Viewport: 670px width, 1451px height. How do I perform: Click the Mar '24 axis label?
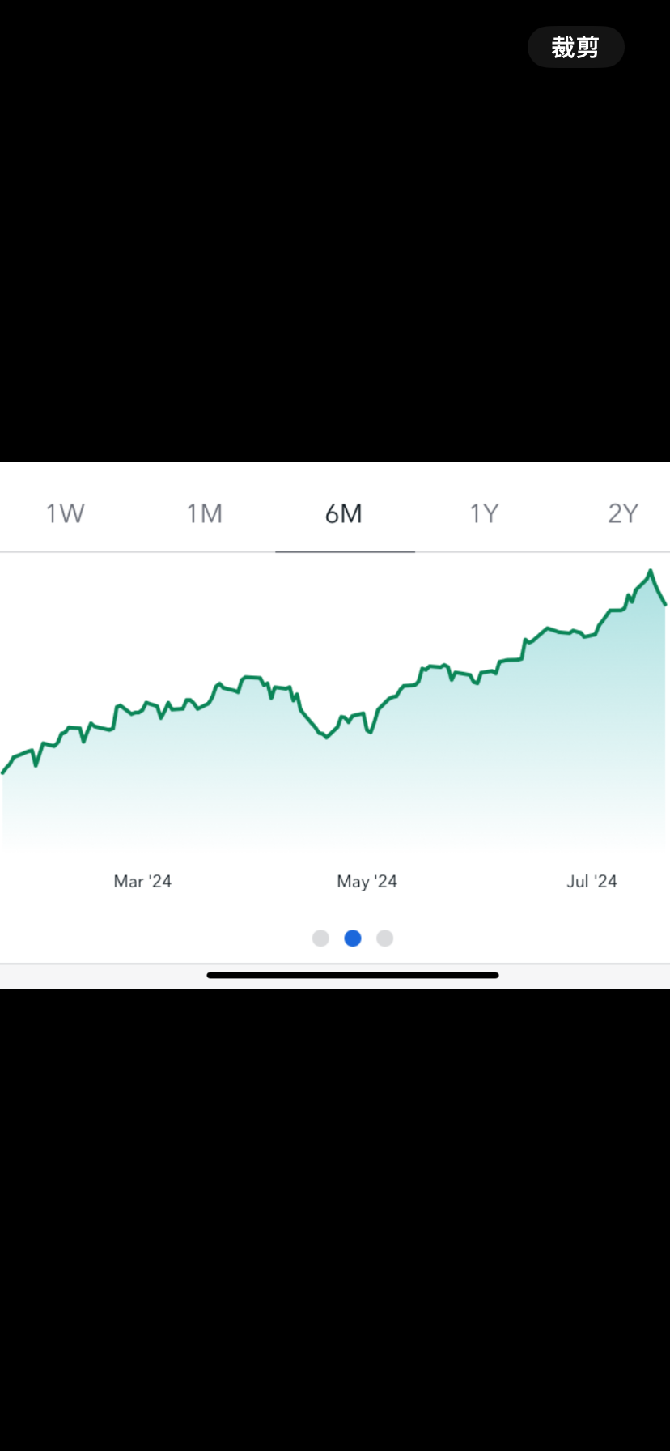pyautogui.click(x=142, y=881)
